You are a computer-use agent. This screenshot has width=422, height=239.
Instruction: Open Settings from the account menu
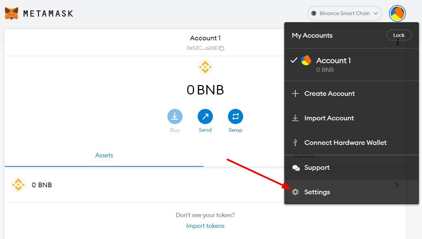[317, 192]
